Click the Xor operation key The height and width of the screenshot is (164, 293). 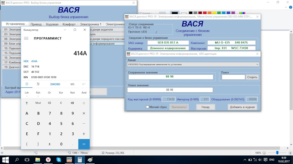pyautogui.click(x=61, y=93)
